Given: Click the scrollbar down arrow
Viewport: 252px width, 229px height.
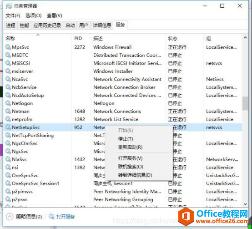Looking at the screenshot, I should 245,204.
